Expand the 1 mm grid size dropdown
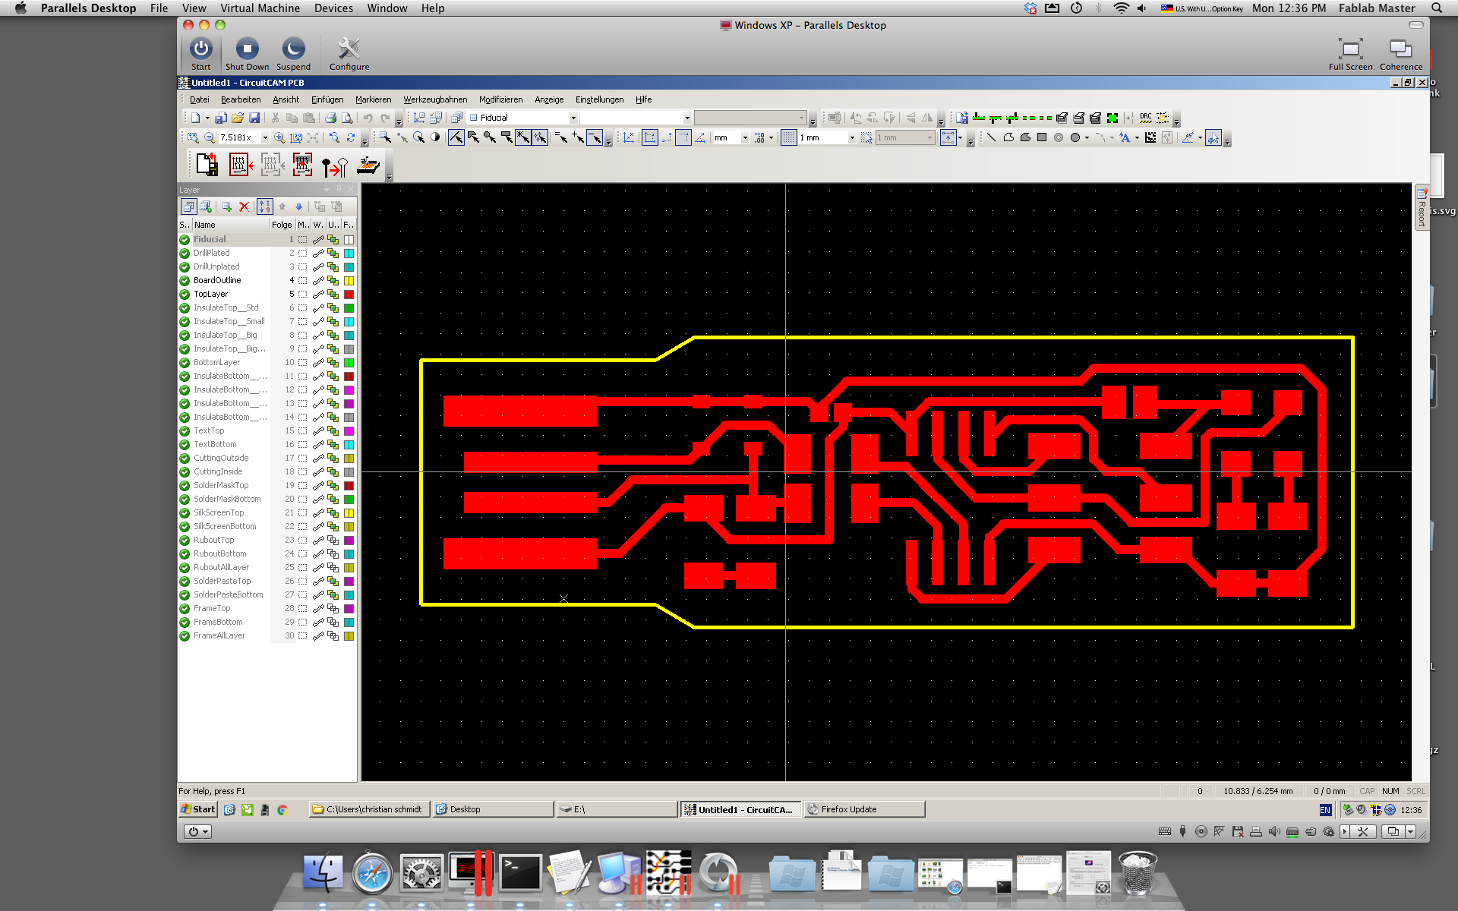The width and height of the screenshot is (1458, 911). tap(851, 137)
